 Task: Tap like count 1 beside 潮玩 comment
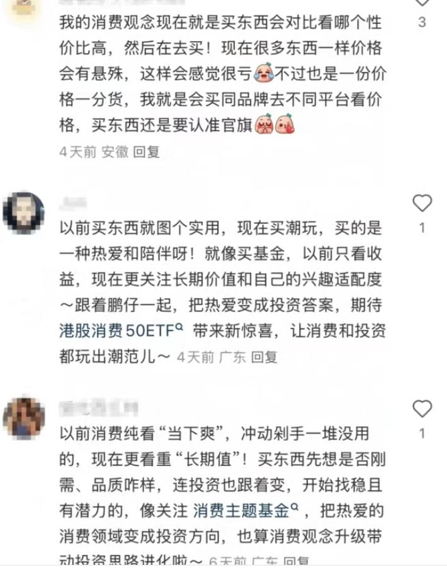pos(422,228)
